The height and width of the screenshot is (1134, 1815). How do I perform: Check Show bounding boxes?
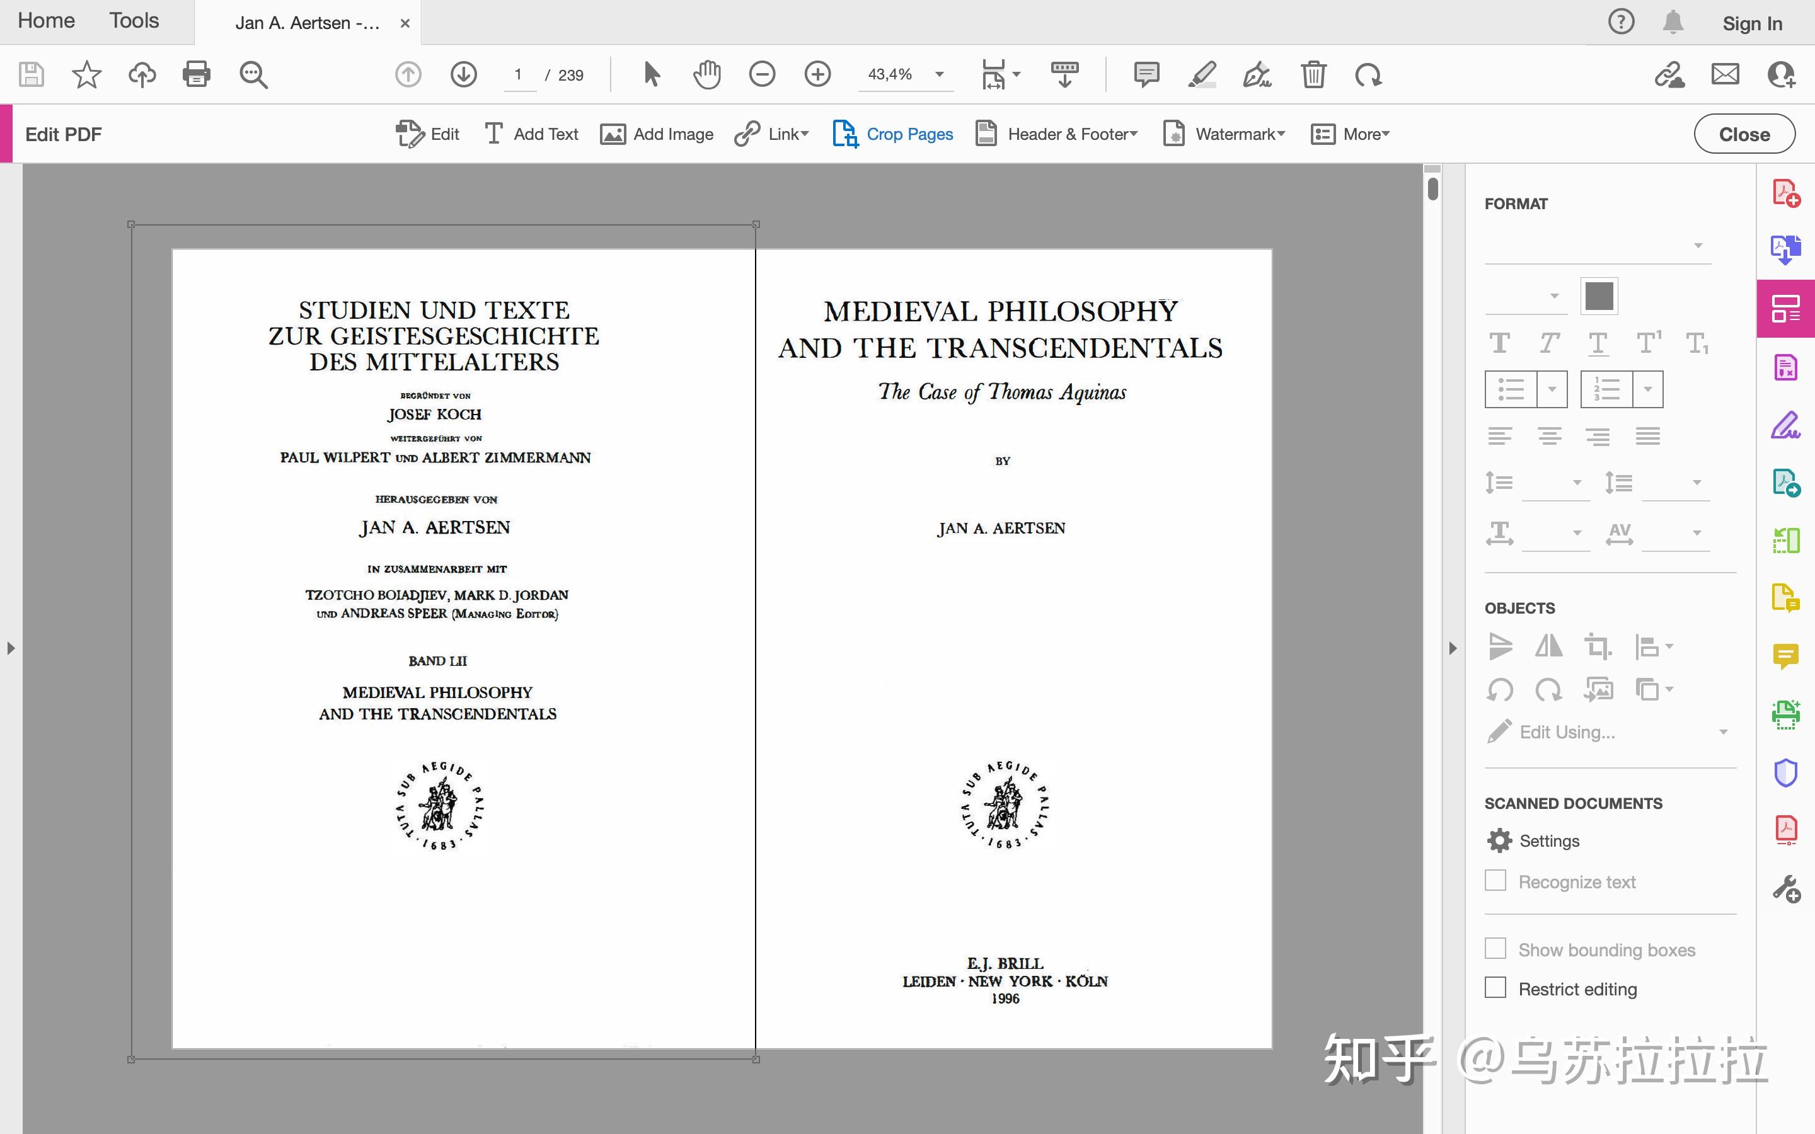pyautogui.click(x=1495, y=948)
